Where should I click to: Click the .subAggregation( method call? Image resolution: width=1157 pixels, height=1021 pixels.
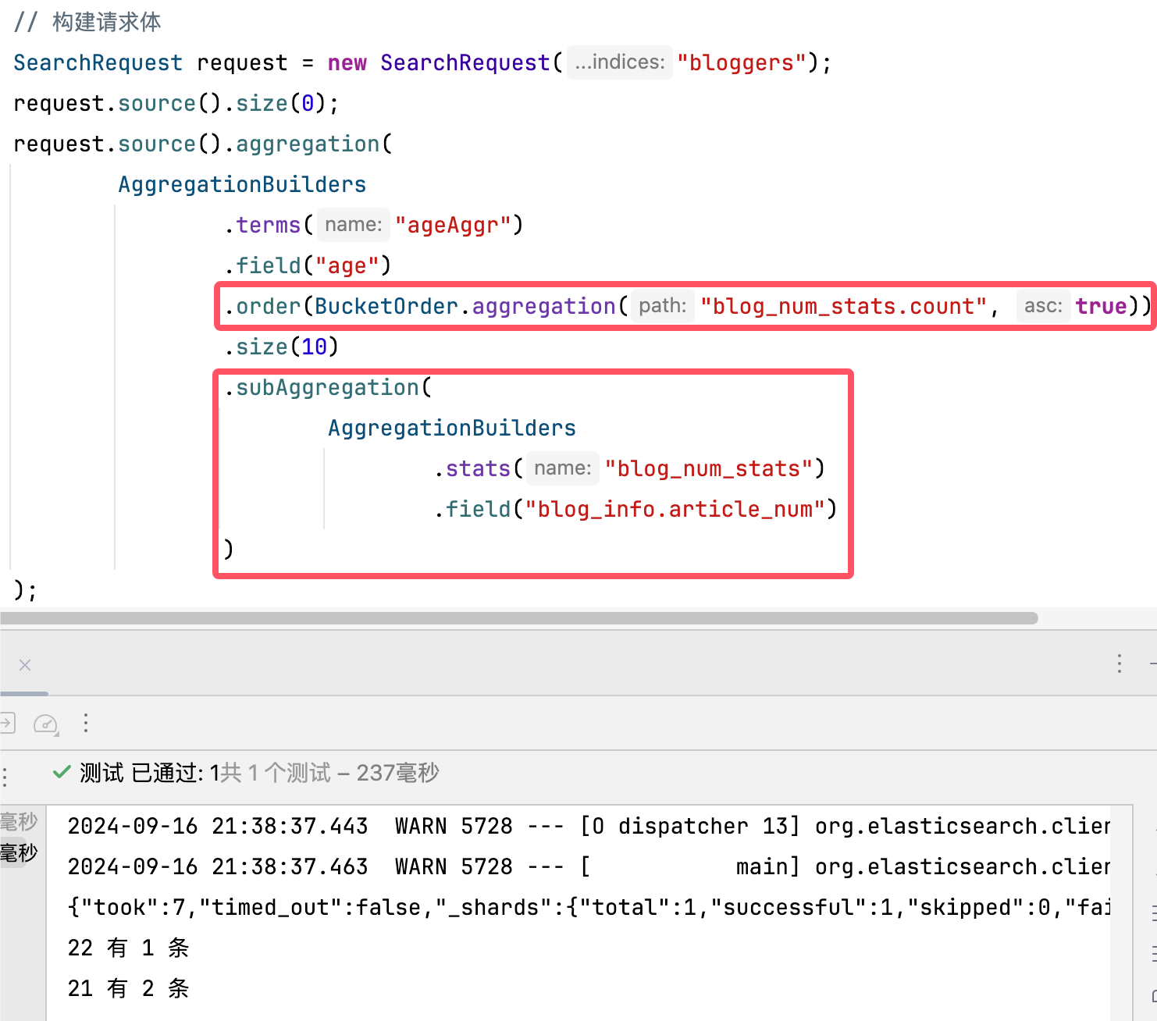coord(328,387)
